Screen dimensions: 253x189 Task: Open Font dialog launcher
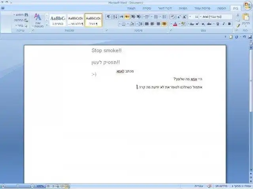pos(171,30)
